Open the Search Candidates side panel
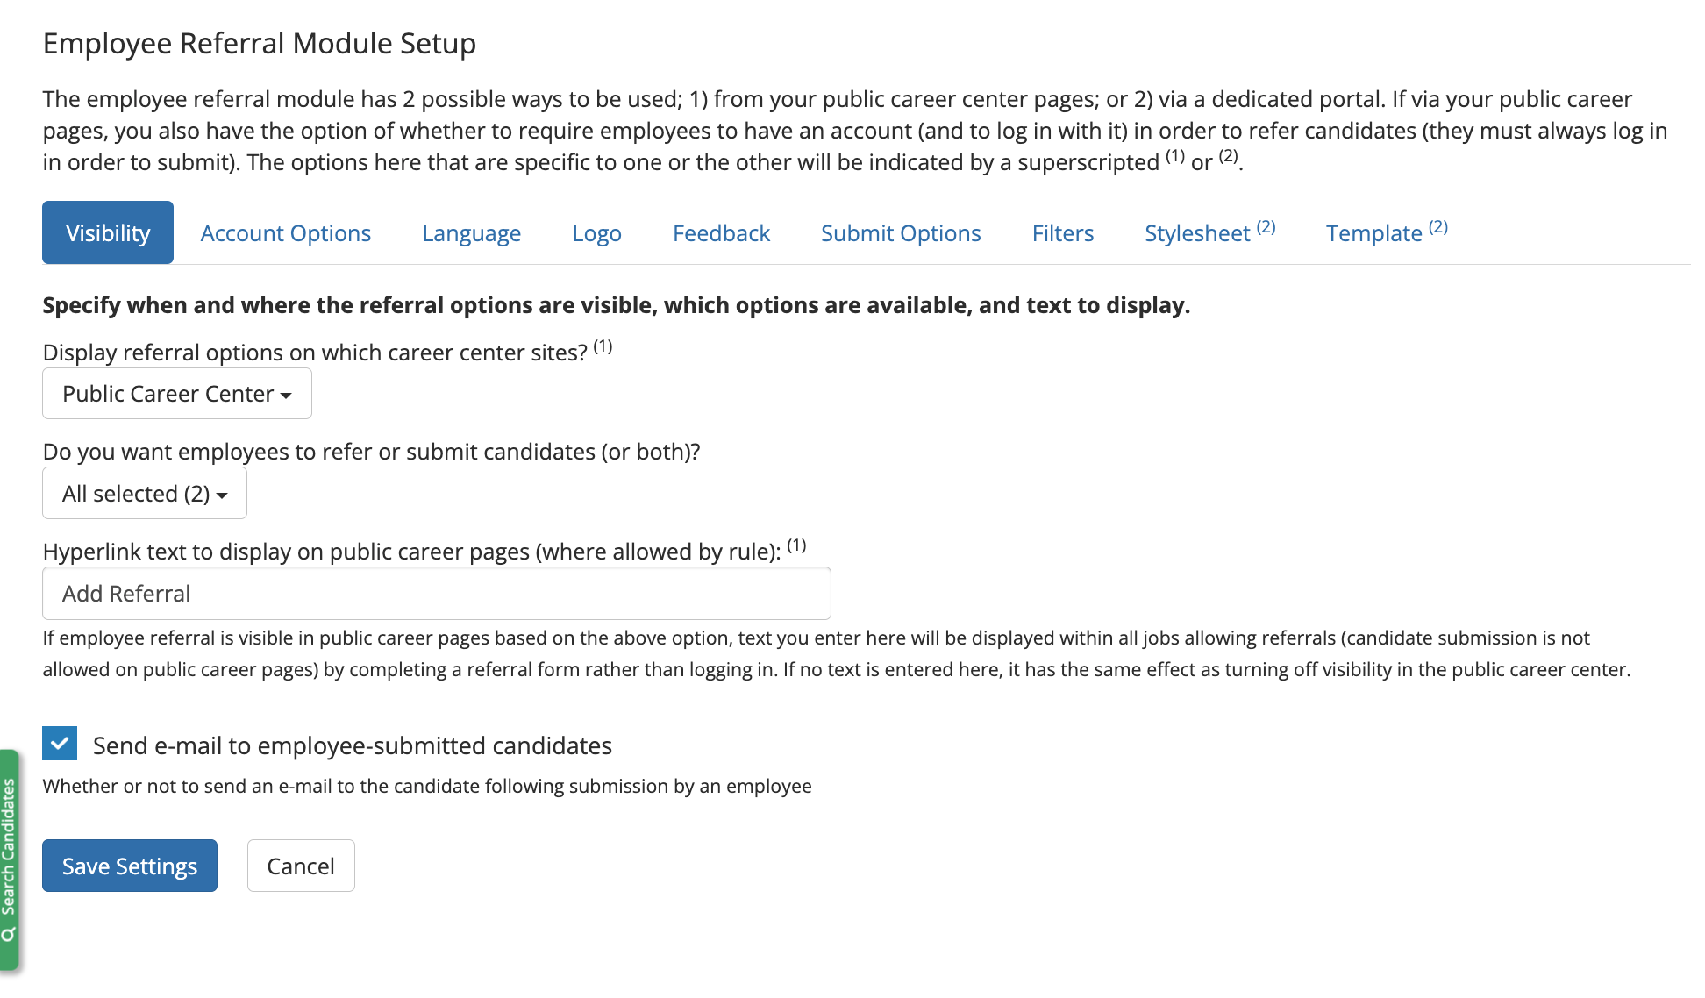Image resolution: width=1705 pixels, height=998 pixels. point(9,846)
